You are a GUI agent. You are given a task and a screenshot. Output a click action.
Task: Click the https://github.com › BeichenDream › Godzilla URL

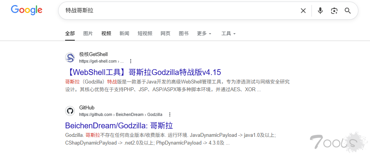(x=120, y=114)
